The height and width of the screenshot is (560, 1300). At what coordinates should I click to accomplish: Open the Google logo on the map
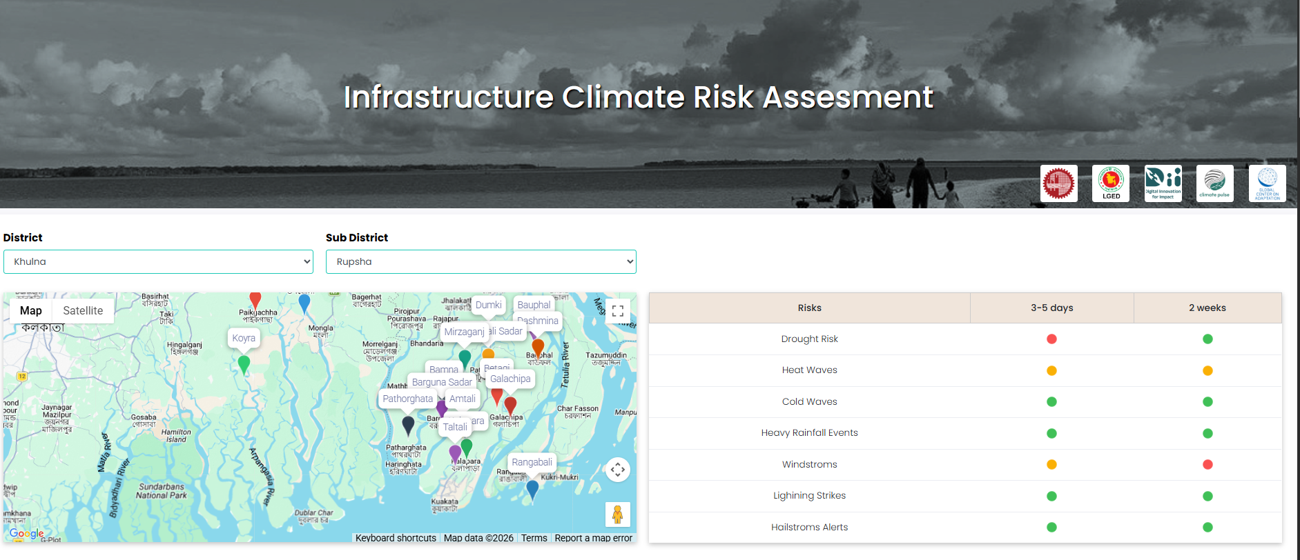(x=26, y=533)
